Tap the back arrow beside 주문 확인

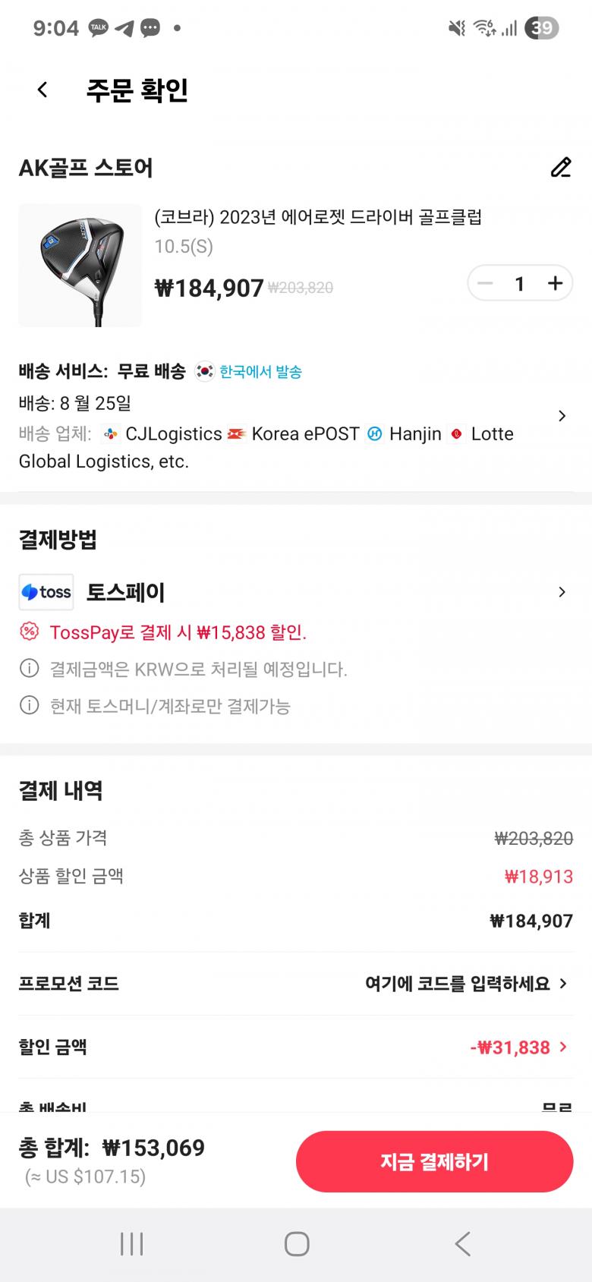click(43, 90)
